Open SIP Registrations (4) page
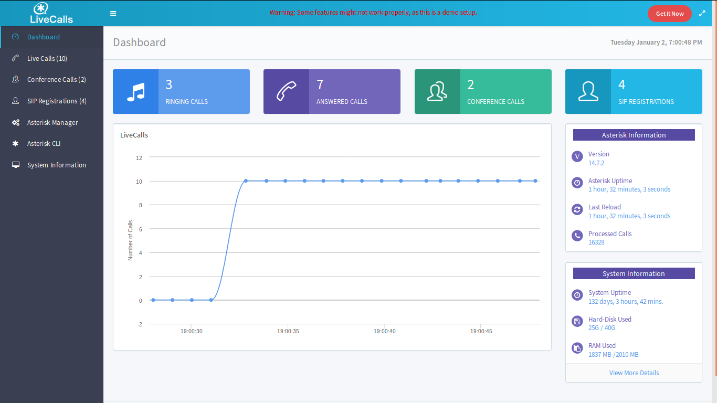717x403 pixels. [x=52, y=101]
